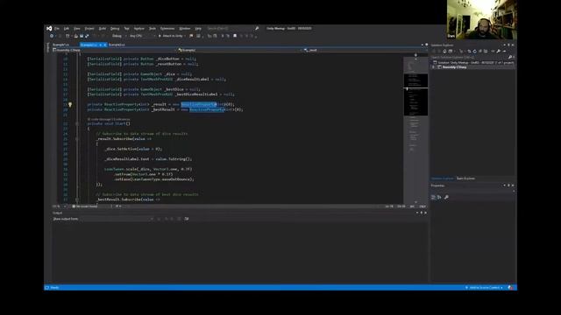The width and height of the screenshot is (561, 315).
Task: Click the notifications icon in status bar
Action: pos(511,288)
